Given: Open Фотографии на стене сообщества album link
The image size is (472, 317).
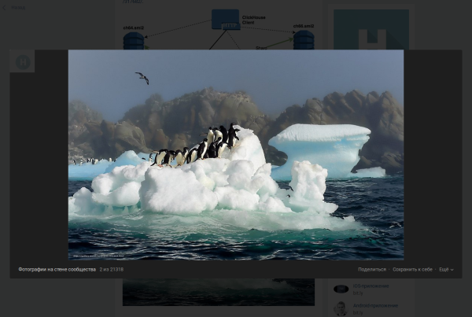Looking at the screenshot, I should click(x=57, y=270).
